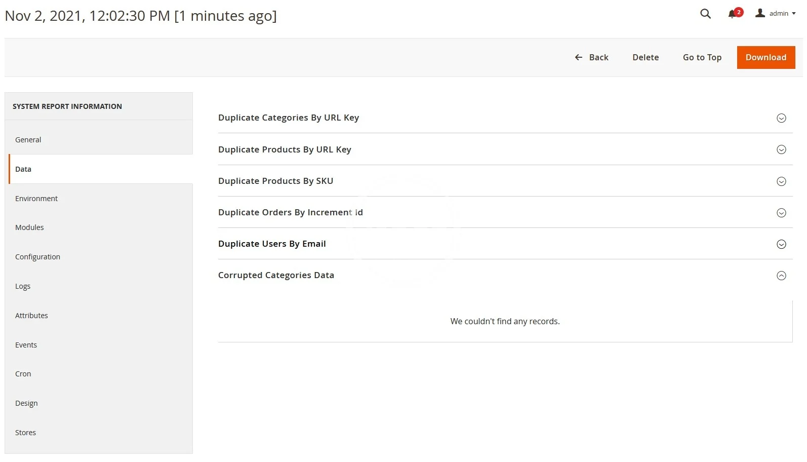The image size is (807, 462).
Task: Expand Duplicate Users By Email chevron
Action: 781,244
